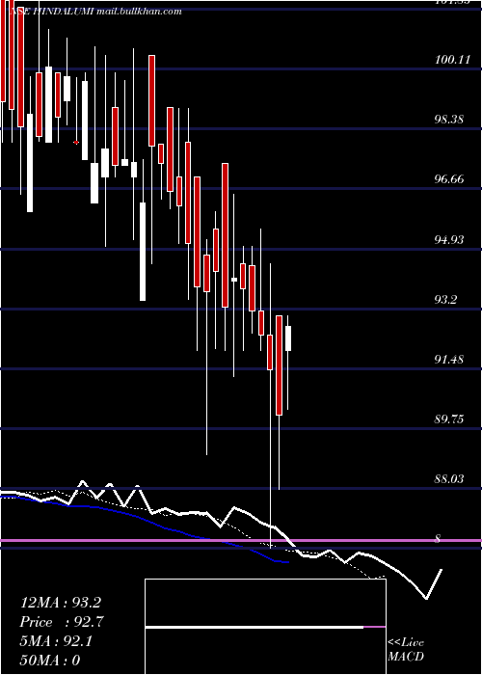Click the 96.66 price level label
This screenshot has height=675, width=482.
point(449,178)
